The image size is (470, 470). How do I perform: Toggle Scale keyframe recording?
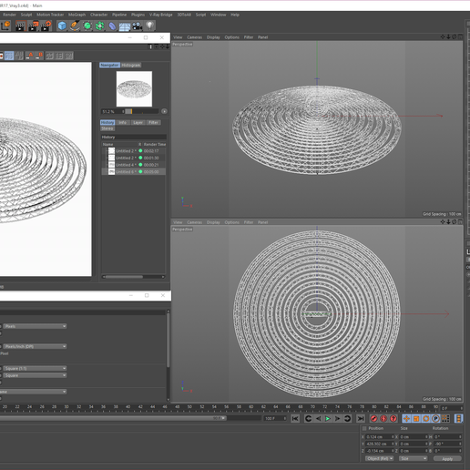[x=416, y=419]
